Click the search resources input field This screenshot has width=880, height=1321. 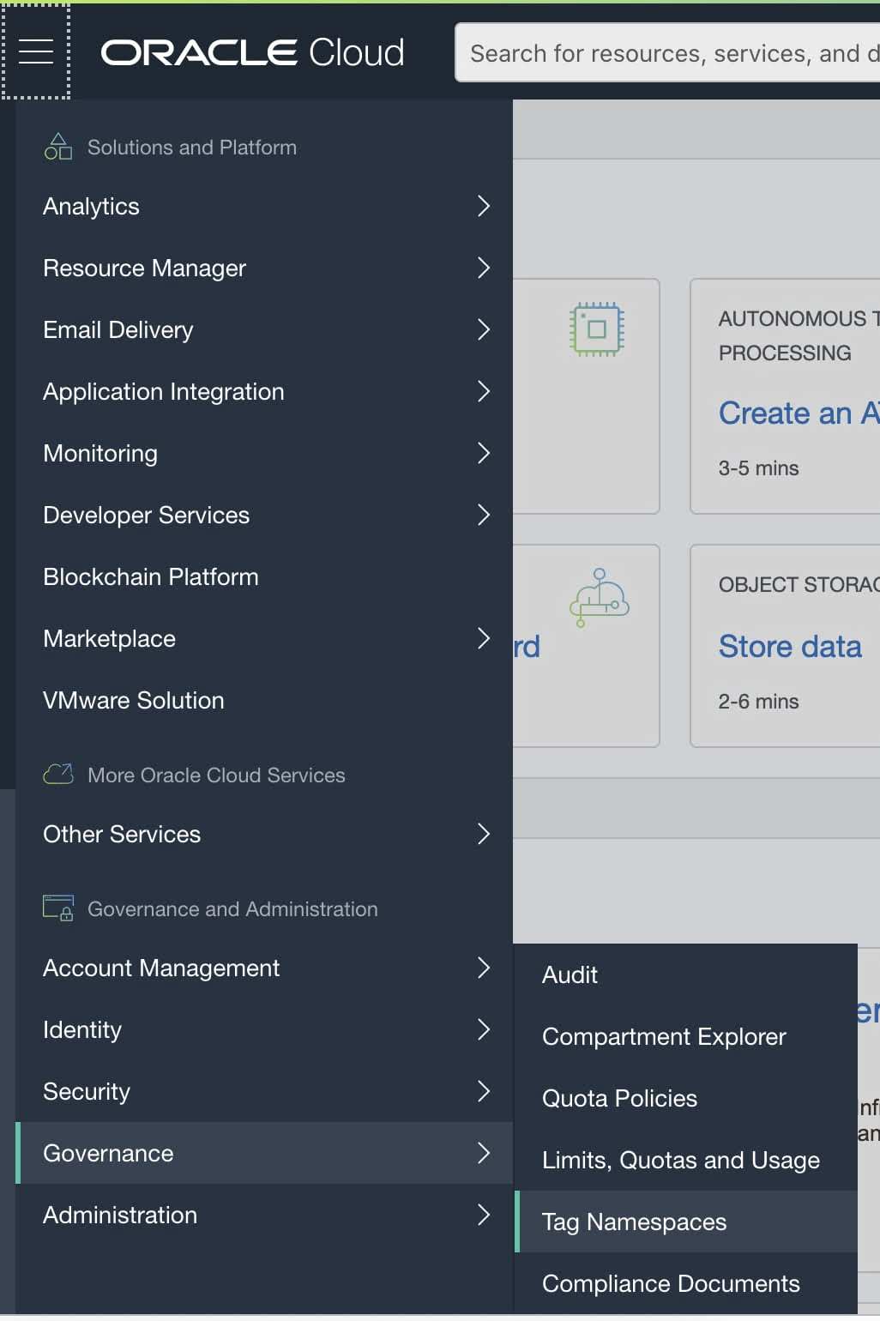click(x=668, y=53)
